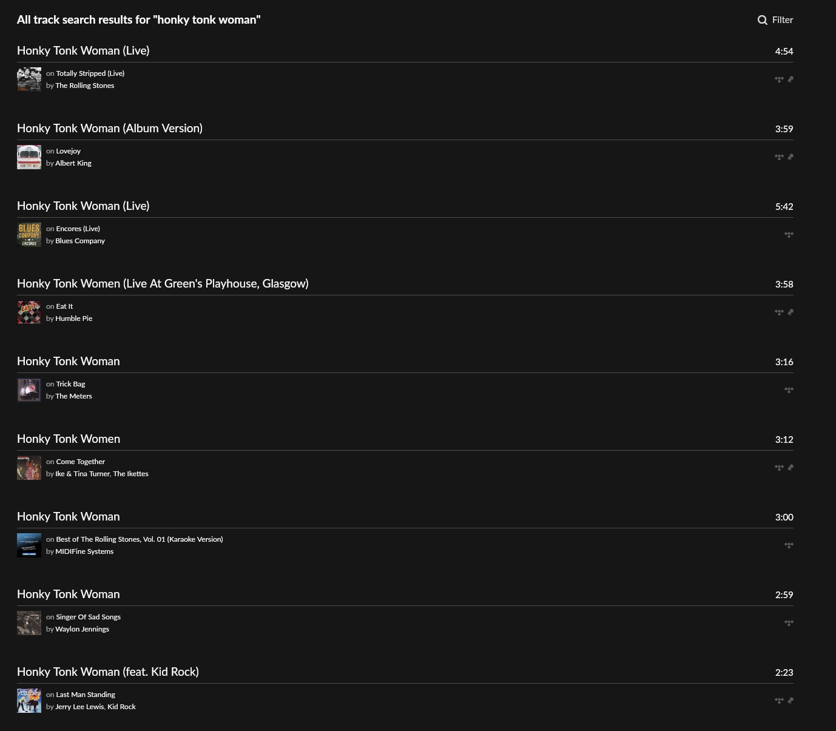Image resolution: width=836 pixels, height=731 pixels.
Task: Select Honky Tonk Women Live At Green's Playhouse track
Action: [163, 283]
